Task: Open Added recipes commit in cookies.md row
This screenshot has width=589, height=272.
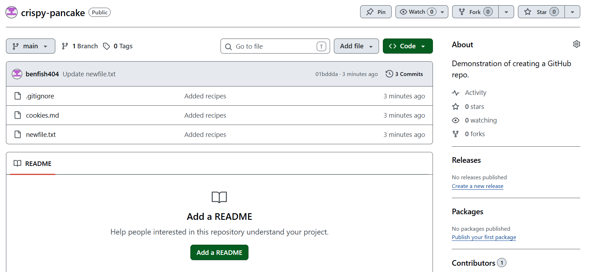Action: [205, 115]
